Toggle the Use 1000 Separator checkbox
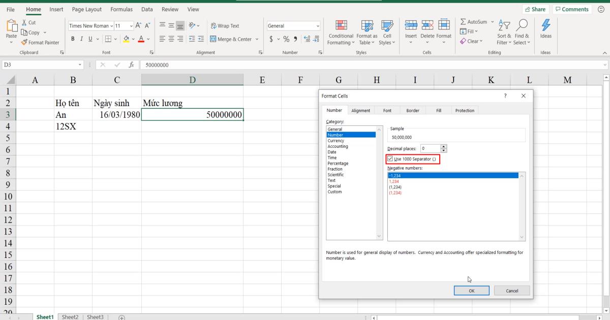This screenshot has width=610, height=320. tap(390, 158)
